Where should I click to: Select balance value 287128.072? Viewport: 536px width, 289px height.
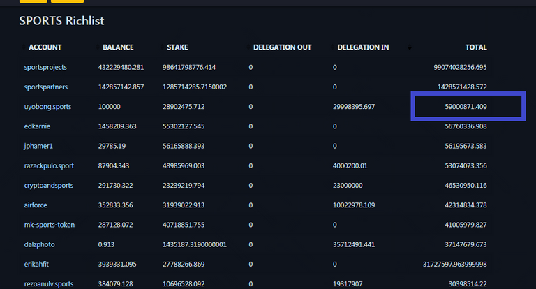tap(116, 225)
